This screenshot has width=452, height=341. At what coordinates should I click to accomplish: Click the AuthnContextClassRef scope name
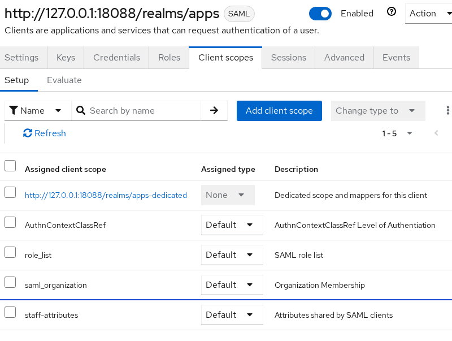click(65, 225)
